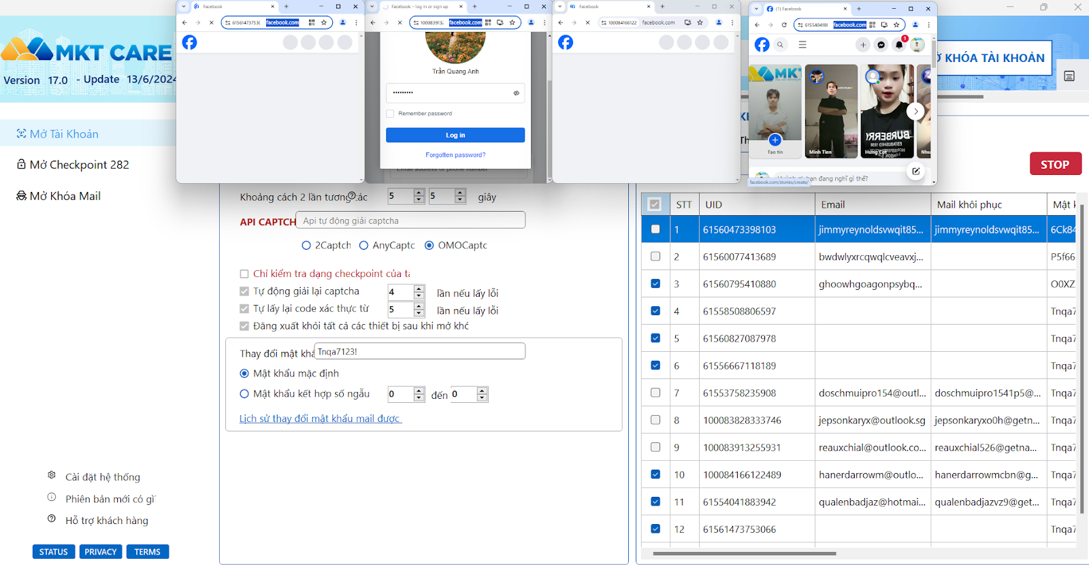The image size is (1089, 571).
Task: Click the floating compose pencil icon
Action: 916,171
